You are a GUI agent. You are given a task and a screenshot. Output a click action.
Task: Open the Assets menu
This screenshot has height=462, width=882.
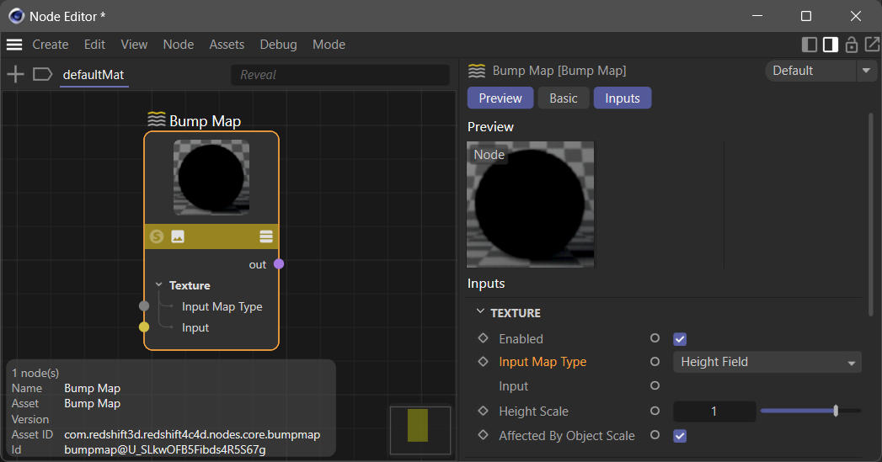(x=227, y=45)
